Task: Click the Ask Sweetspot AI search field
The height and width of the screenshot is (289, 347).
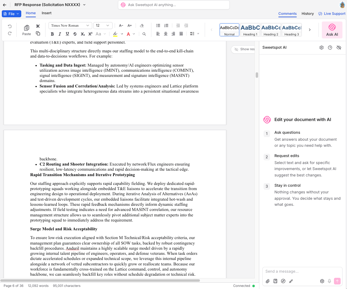Action: (174, 5)
